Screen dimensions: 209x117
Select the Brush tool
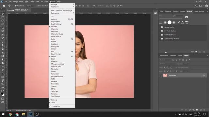click(x=3, y=42)
